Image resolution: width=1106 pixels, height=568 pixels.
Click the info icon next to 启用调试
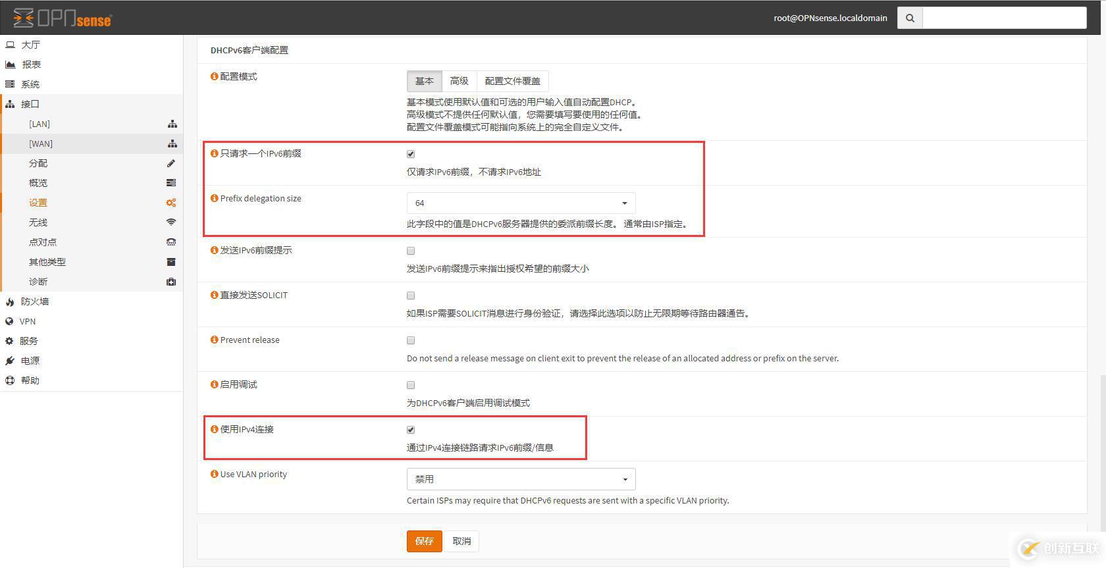tap(214, 384)
